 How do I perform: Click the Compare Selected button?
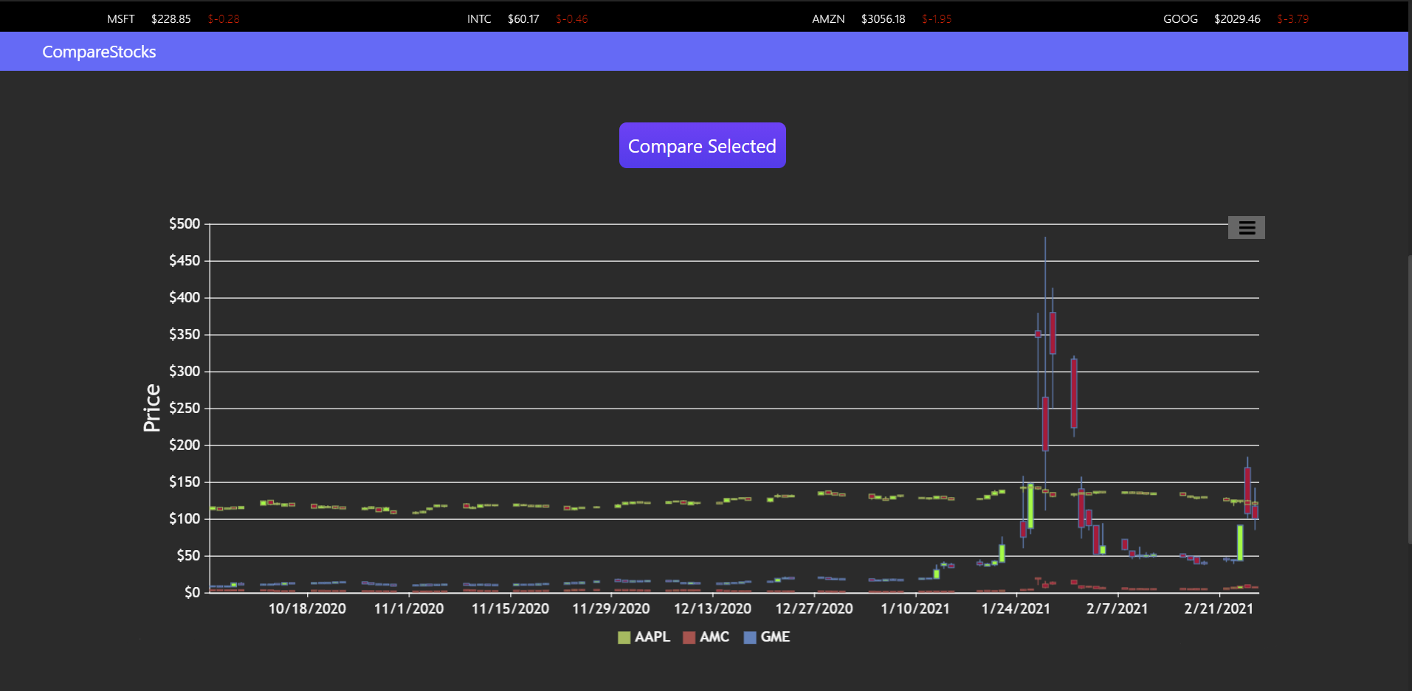pos(702,145)
